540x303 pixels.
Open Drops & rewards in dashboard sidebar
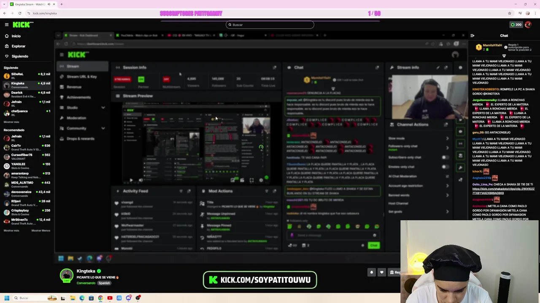click(80, 139)
